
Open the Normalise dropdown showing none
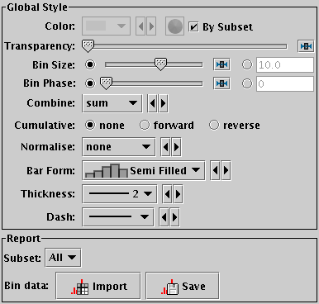pos(119,147)
